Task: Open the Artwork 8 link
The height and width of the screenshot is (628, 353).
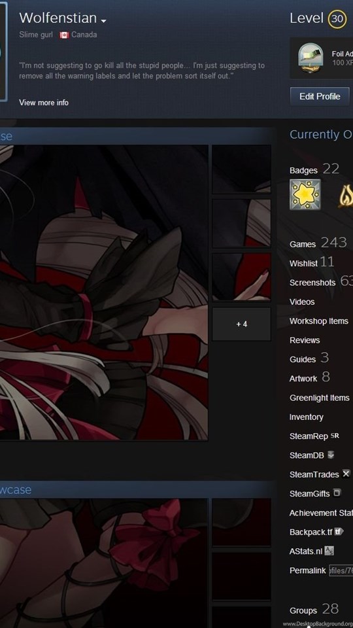Action: (309, 377)
